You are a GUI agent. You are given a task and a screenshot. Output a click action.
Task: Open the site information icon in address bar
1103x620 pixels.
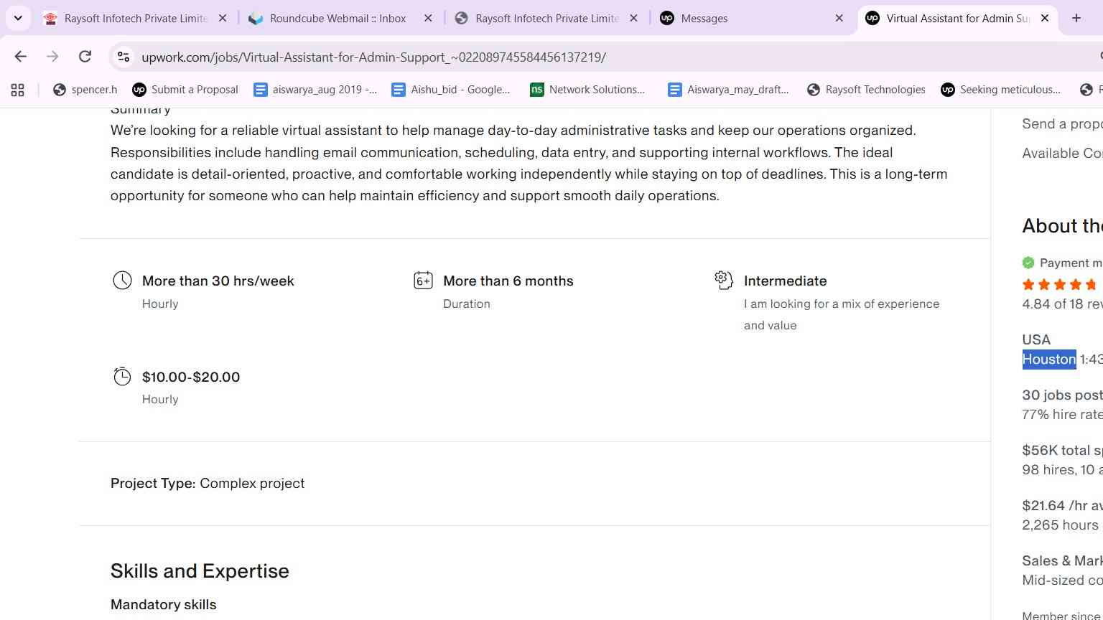(124, 57)
